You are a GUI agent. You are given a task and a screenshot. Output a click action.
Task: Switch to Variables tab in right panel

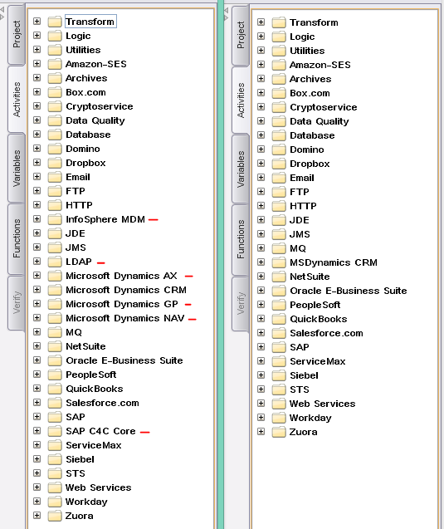coord(241,169)
